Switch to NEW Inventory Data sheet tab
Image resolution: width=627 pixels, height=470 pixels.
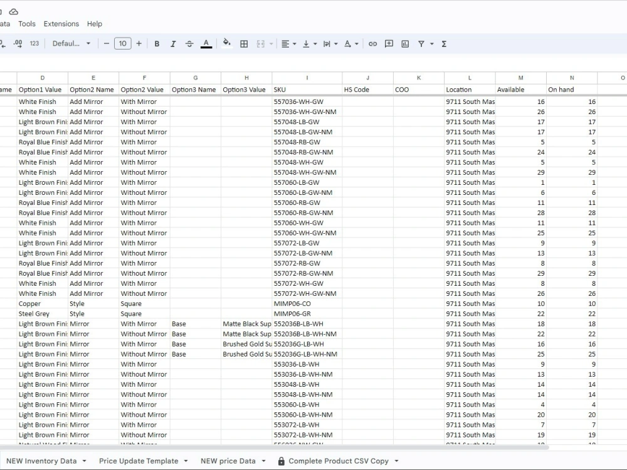click(x=41, y=461)
